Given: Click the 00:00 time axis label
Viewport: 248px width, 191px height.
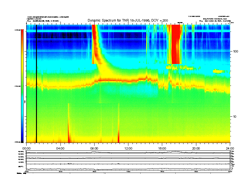Looking at the screenshot, I should tap(26, 149).
